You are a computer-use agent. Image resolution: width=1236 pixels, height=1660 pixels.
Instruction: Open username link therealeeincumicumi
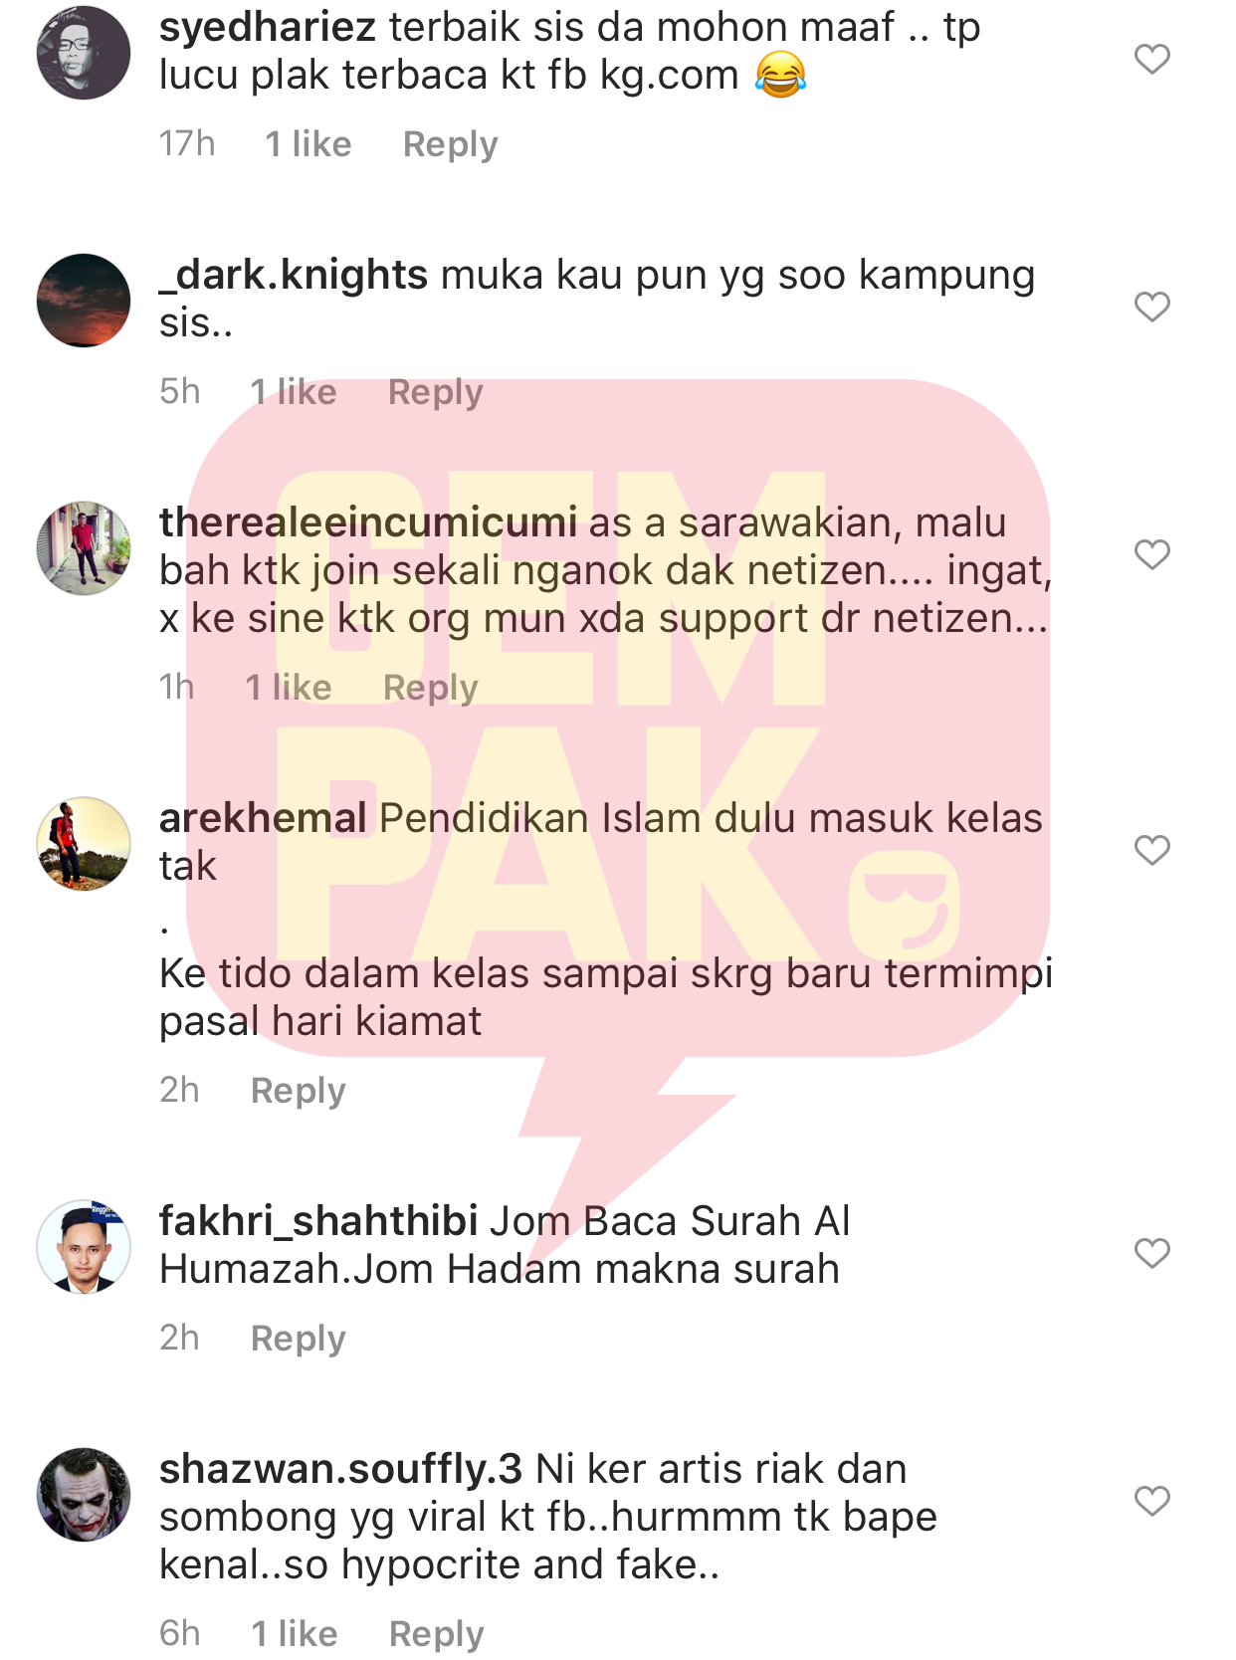click(x=368, y=522)
